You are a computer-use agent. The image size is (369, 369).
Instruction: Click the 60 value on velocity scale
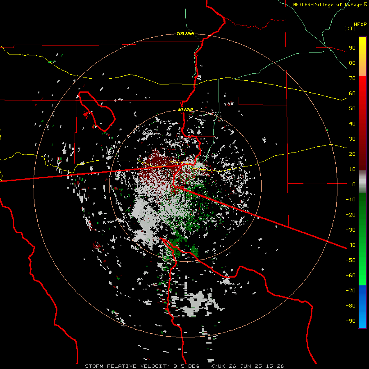(352, 93)
